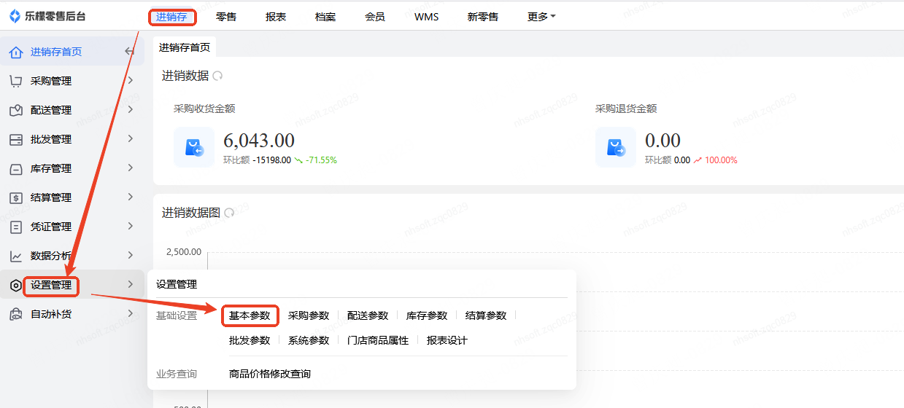
Task: Open 门店商品属性 settings
Action: click(x=378, y=340)
